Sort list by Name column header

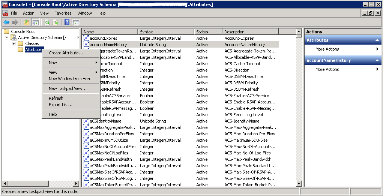(x=110, y=32)
